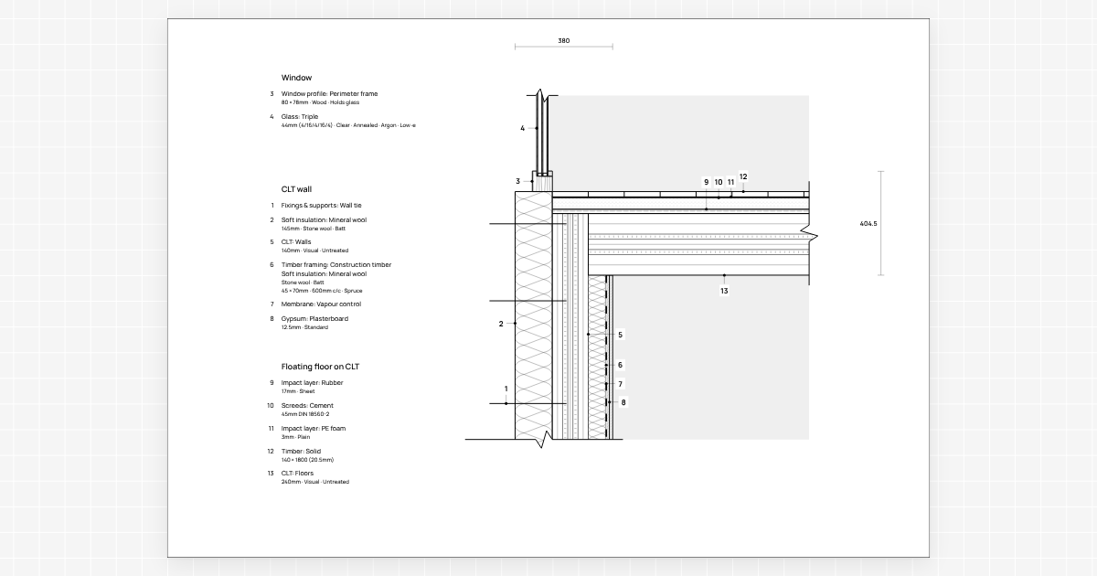The image size is (1097, 576).
Task: Select callout number 2 left of the wall insulation
Action: (x=501, y=324)
